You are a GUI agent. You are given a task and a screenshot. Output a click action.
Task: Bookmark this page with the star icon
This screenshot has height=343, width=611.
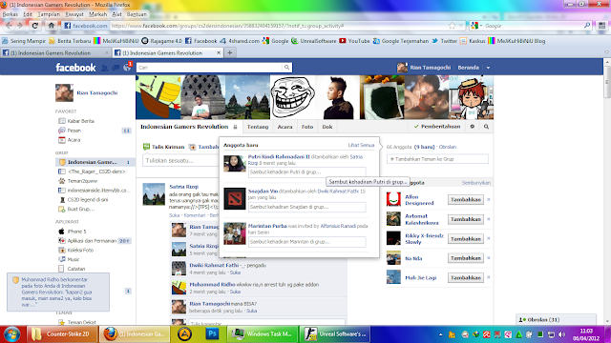452,26
